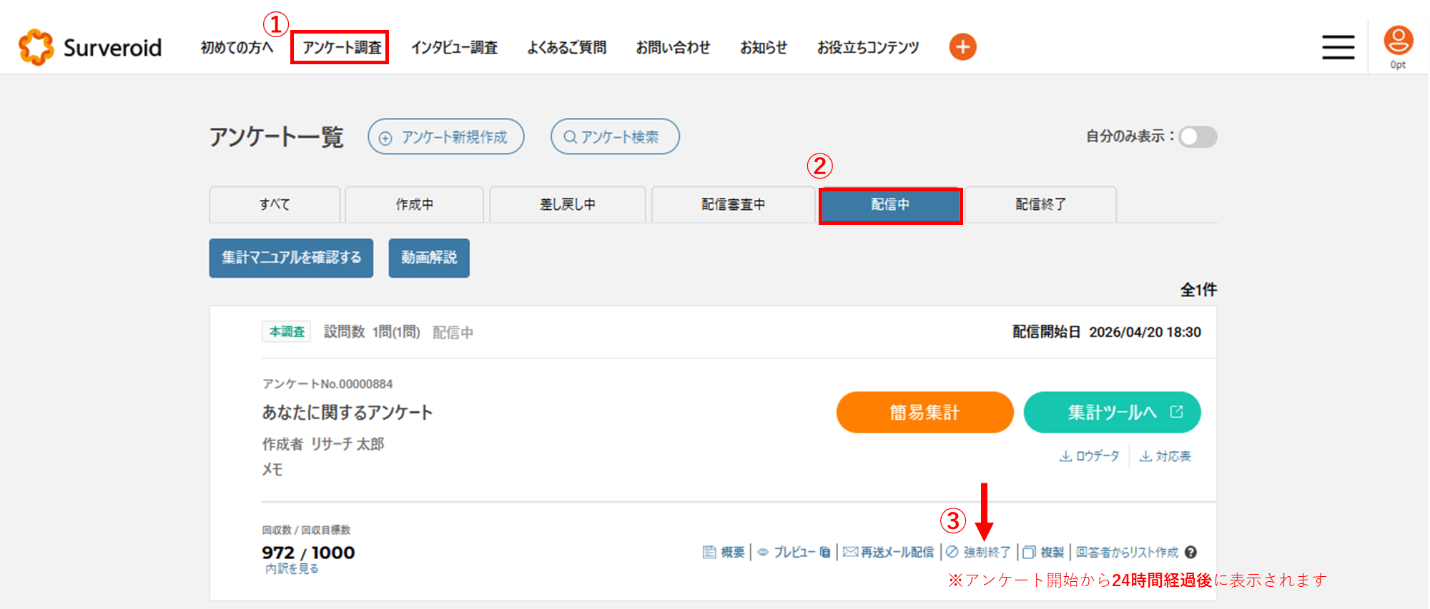This screenshot has height=609, width=1430.
Task: Click the user profile avatar icon
Action: point(1398,41)
